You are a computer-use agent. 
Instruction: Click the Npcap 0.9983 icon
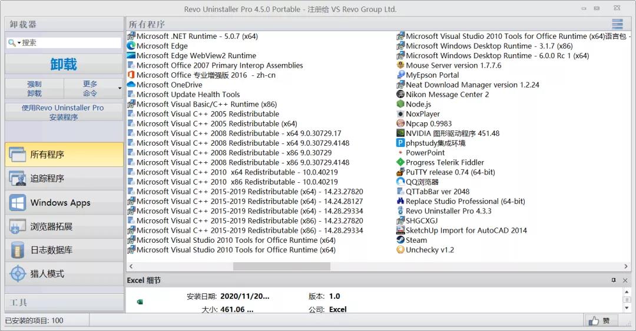[400, 123]
